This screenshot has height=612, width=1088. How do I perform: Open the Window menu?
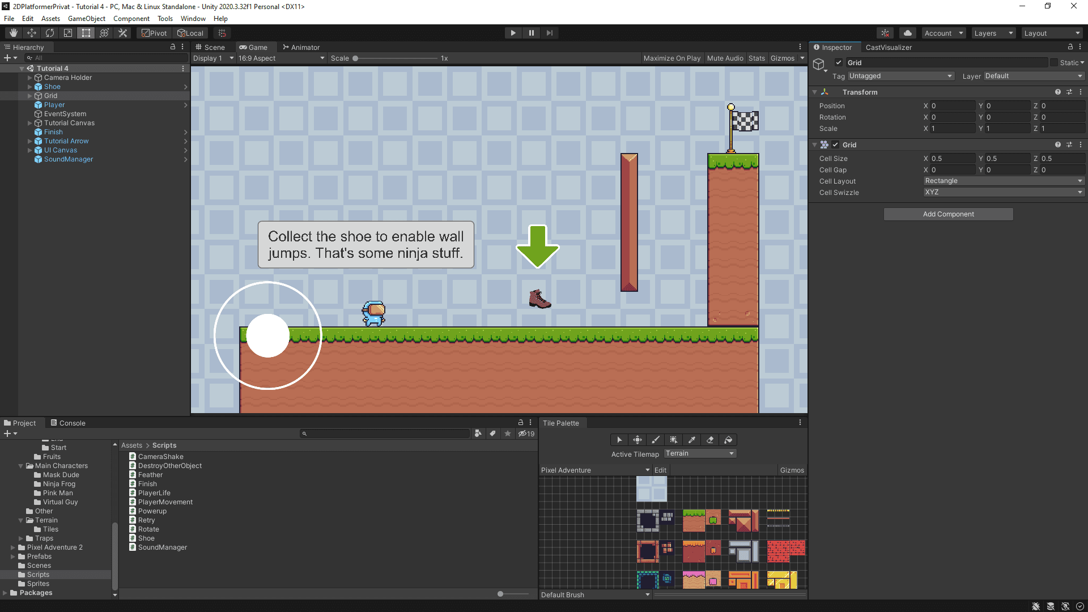pos(193,18)
